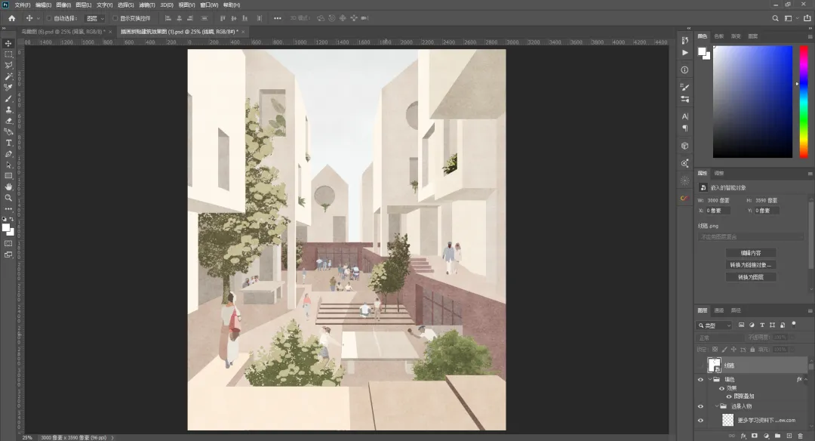
Task: Switch to the 通道 panel tab
Action: pos(719,310)
